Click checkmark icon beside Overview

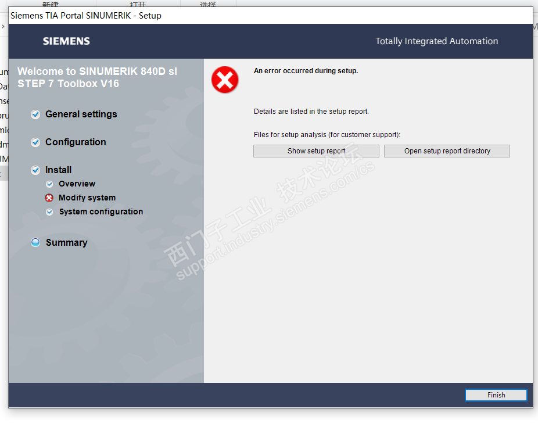(49, 184)
